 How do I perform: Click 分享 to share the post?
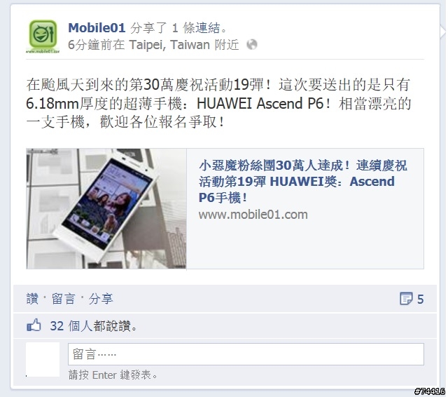pos(101,299)
